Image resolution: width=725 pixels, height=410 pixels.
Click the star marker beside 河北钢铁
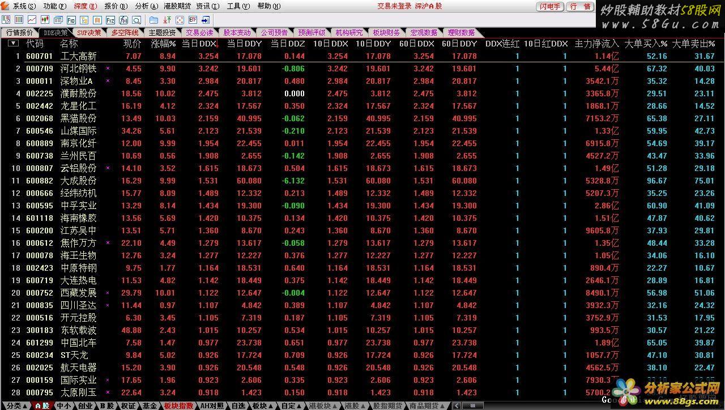[108, 69]
